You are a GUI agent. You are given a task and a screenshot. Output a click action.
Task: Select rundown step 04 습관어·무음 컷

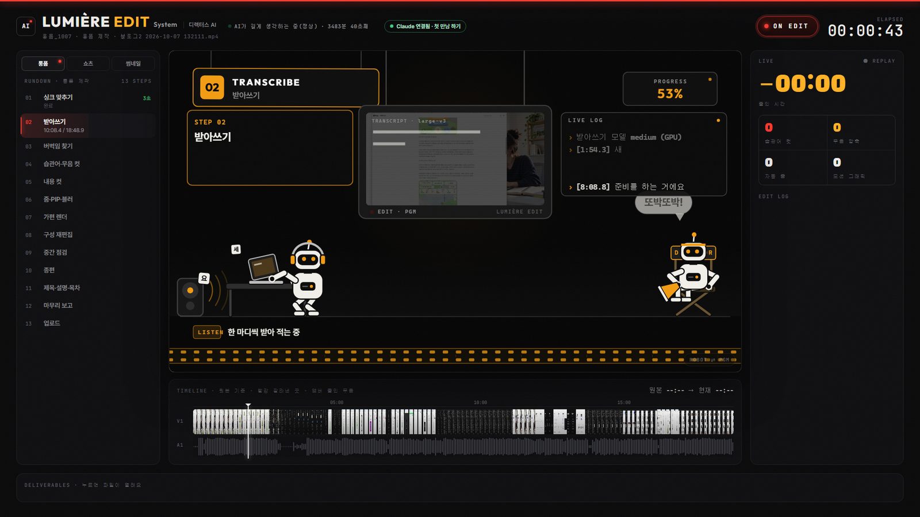pos(87,164)
